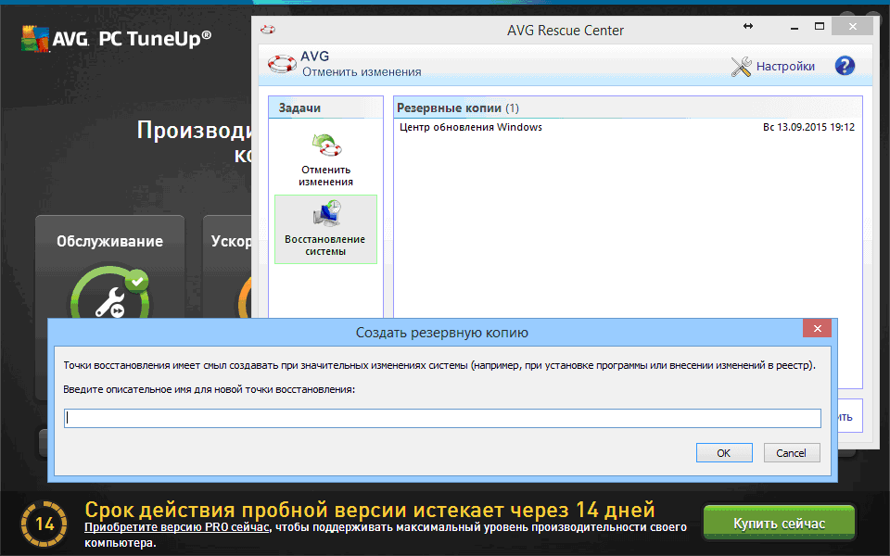The height and width of the screenshot is (556, 890).
Task: Open the blue question mark help icon
Action: pyautogui.click(x=844, y=66)
